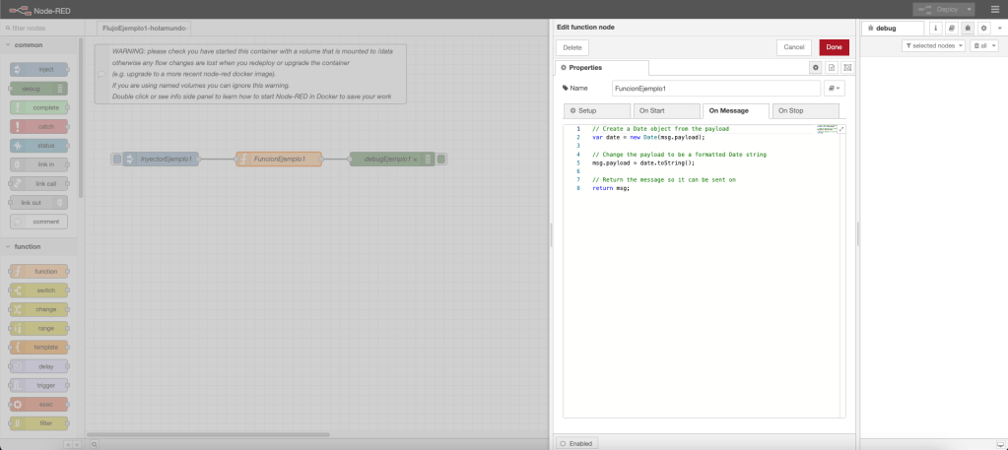1008x450 pixels.
Task: Show the info sidebar tab icon
Action: [x=936, y=30]
